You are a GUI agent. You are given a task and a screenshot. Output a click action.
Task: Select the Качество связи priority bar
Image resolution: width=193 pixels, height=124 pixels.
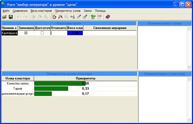pos(60,84)
